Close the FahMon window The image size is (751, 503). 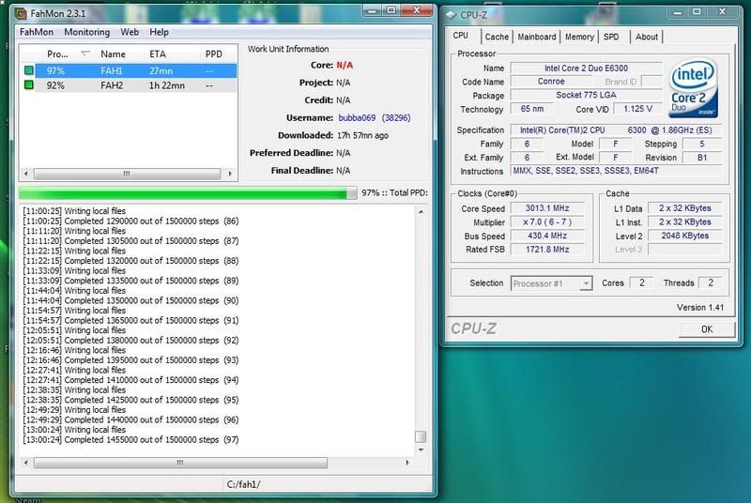[416, 10]
